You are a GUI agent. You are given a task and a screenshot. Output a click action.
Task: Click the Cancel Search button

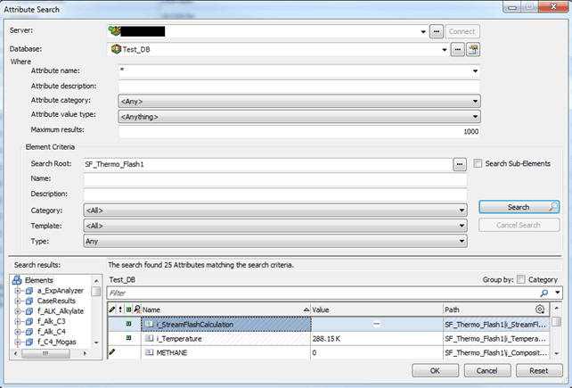point(519,225)
